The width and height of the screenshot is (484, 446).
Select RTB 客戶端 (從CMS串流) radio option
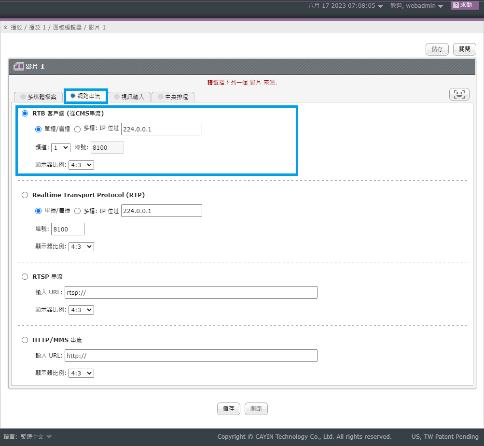25,114
